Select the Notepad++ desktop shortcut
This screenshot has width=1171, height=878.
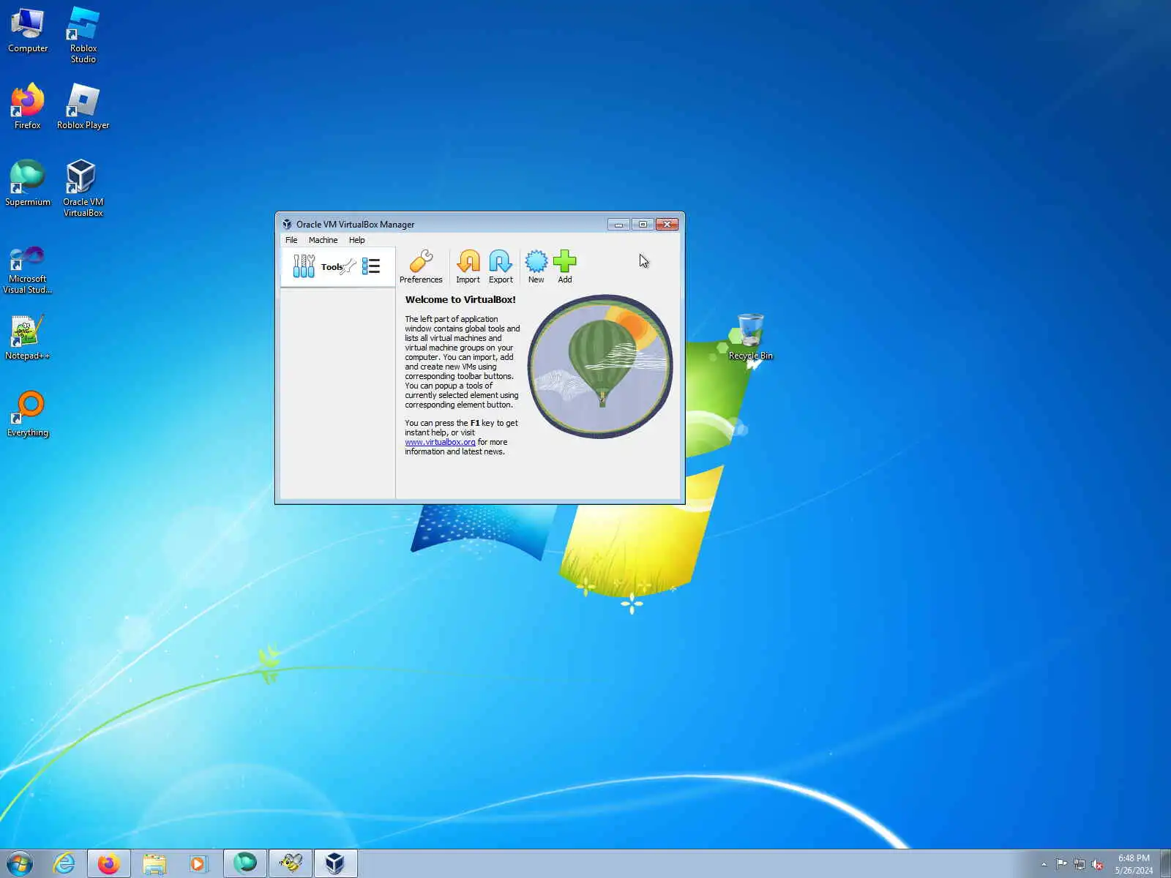[x=28, y=337]
